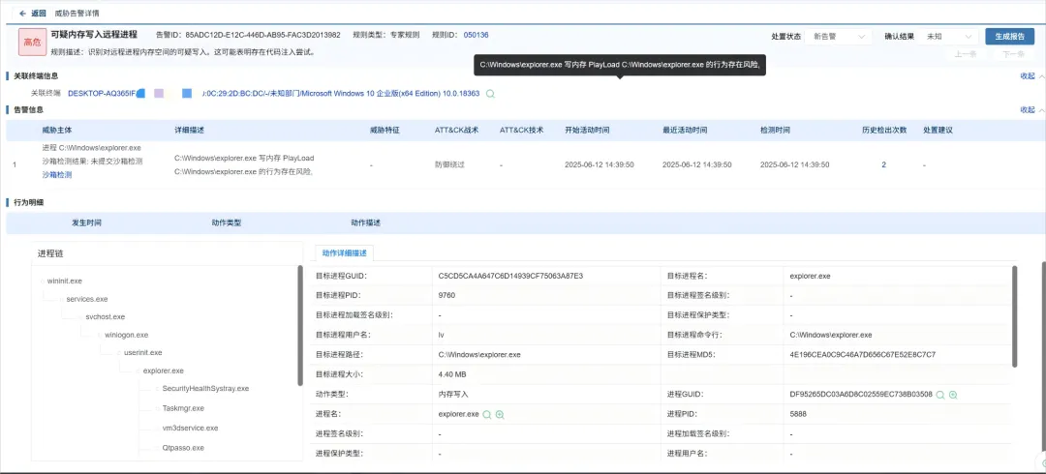
Task: Select SecurityHealthSystray.exe node in process tree
Action: pyautogui.click(x=205, y=389)
